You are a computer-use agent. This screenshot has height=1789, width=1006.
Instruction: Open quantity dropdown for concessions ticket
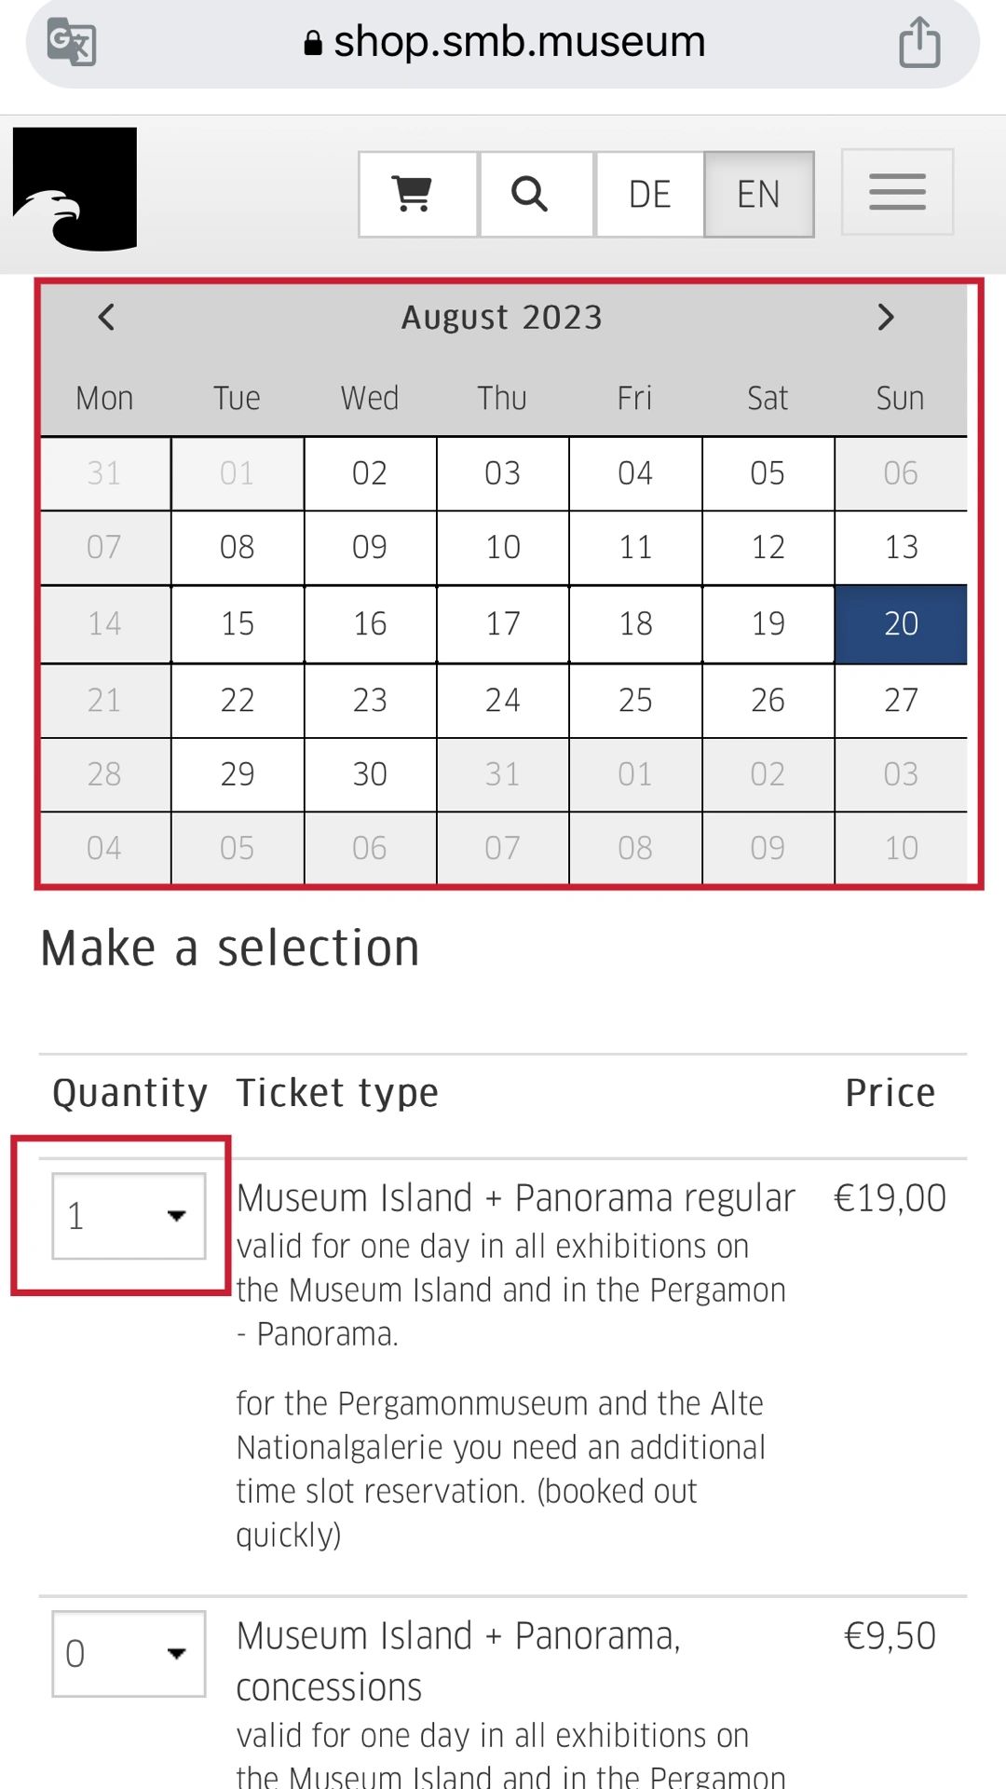(x=129, y=1654)
